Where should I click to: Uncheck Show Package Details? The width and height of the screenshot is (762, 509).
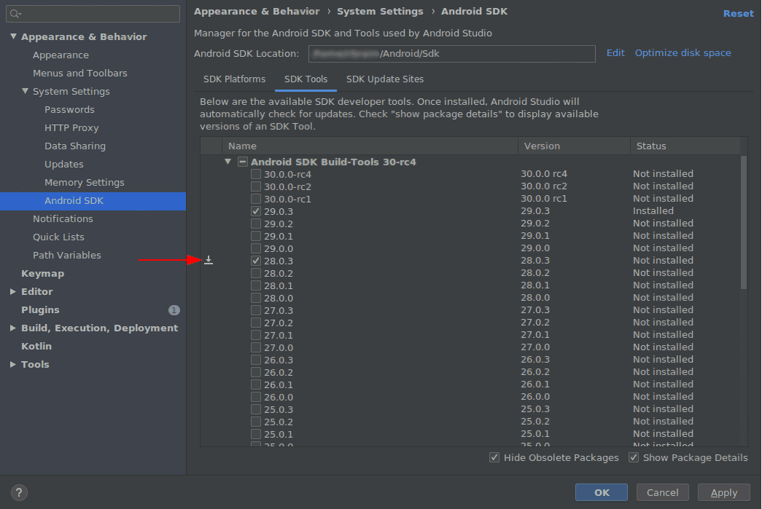pos(634,458)
